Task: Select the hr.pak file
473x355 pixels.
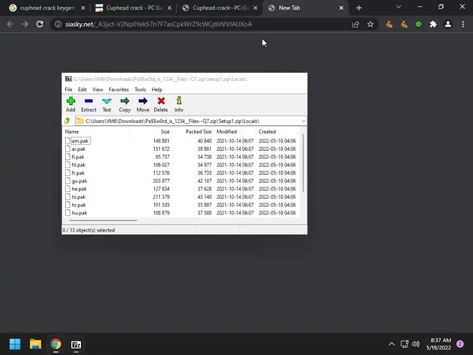Action: pos(79,205)
